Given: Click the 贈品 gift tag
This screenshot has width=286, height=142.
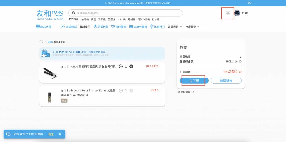Looking at the screenshot, I should click(x=64, y=100).
